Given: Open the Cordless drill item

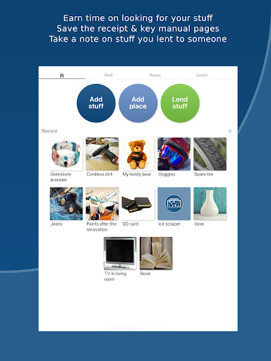Looking at the screenshot, I should 102,154.
